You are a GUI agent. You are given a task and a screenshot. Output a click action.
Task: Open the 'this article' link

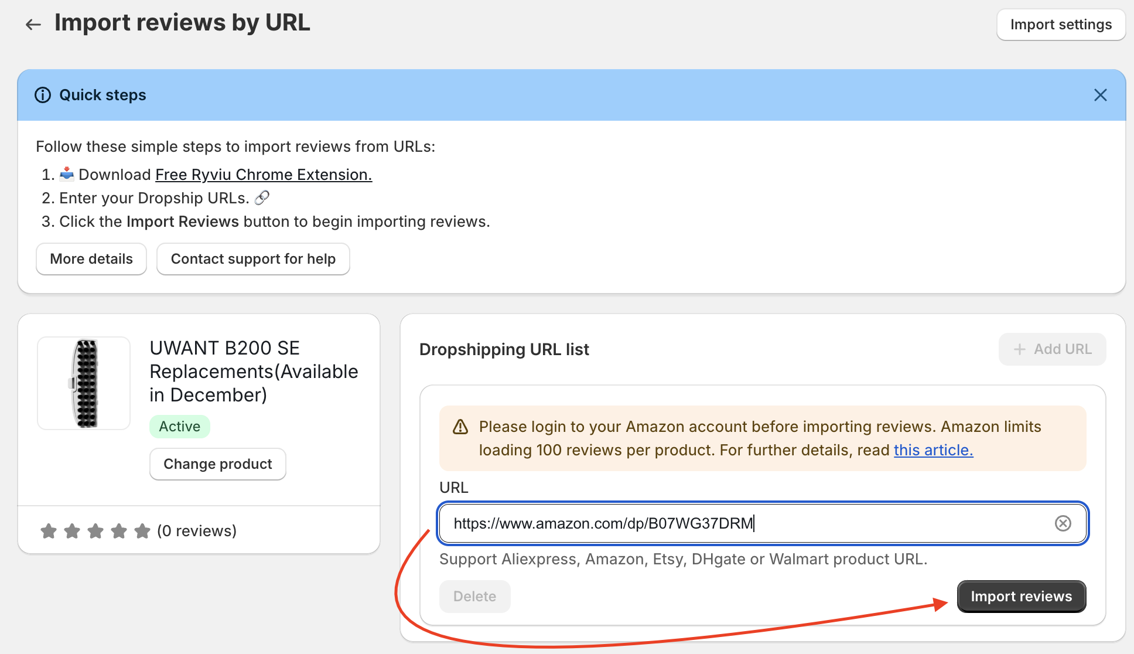coord(933,450)
